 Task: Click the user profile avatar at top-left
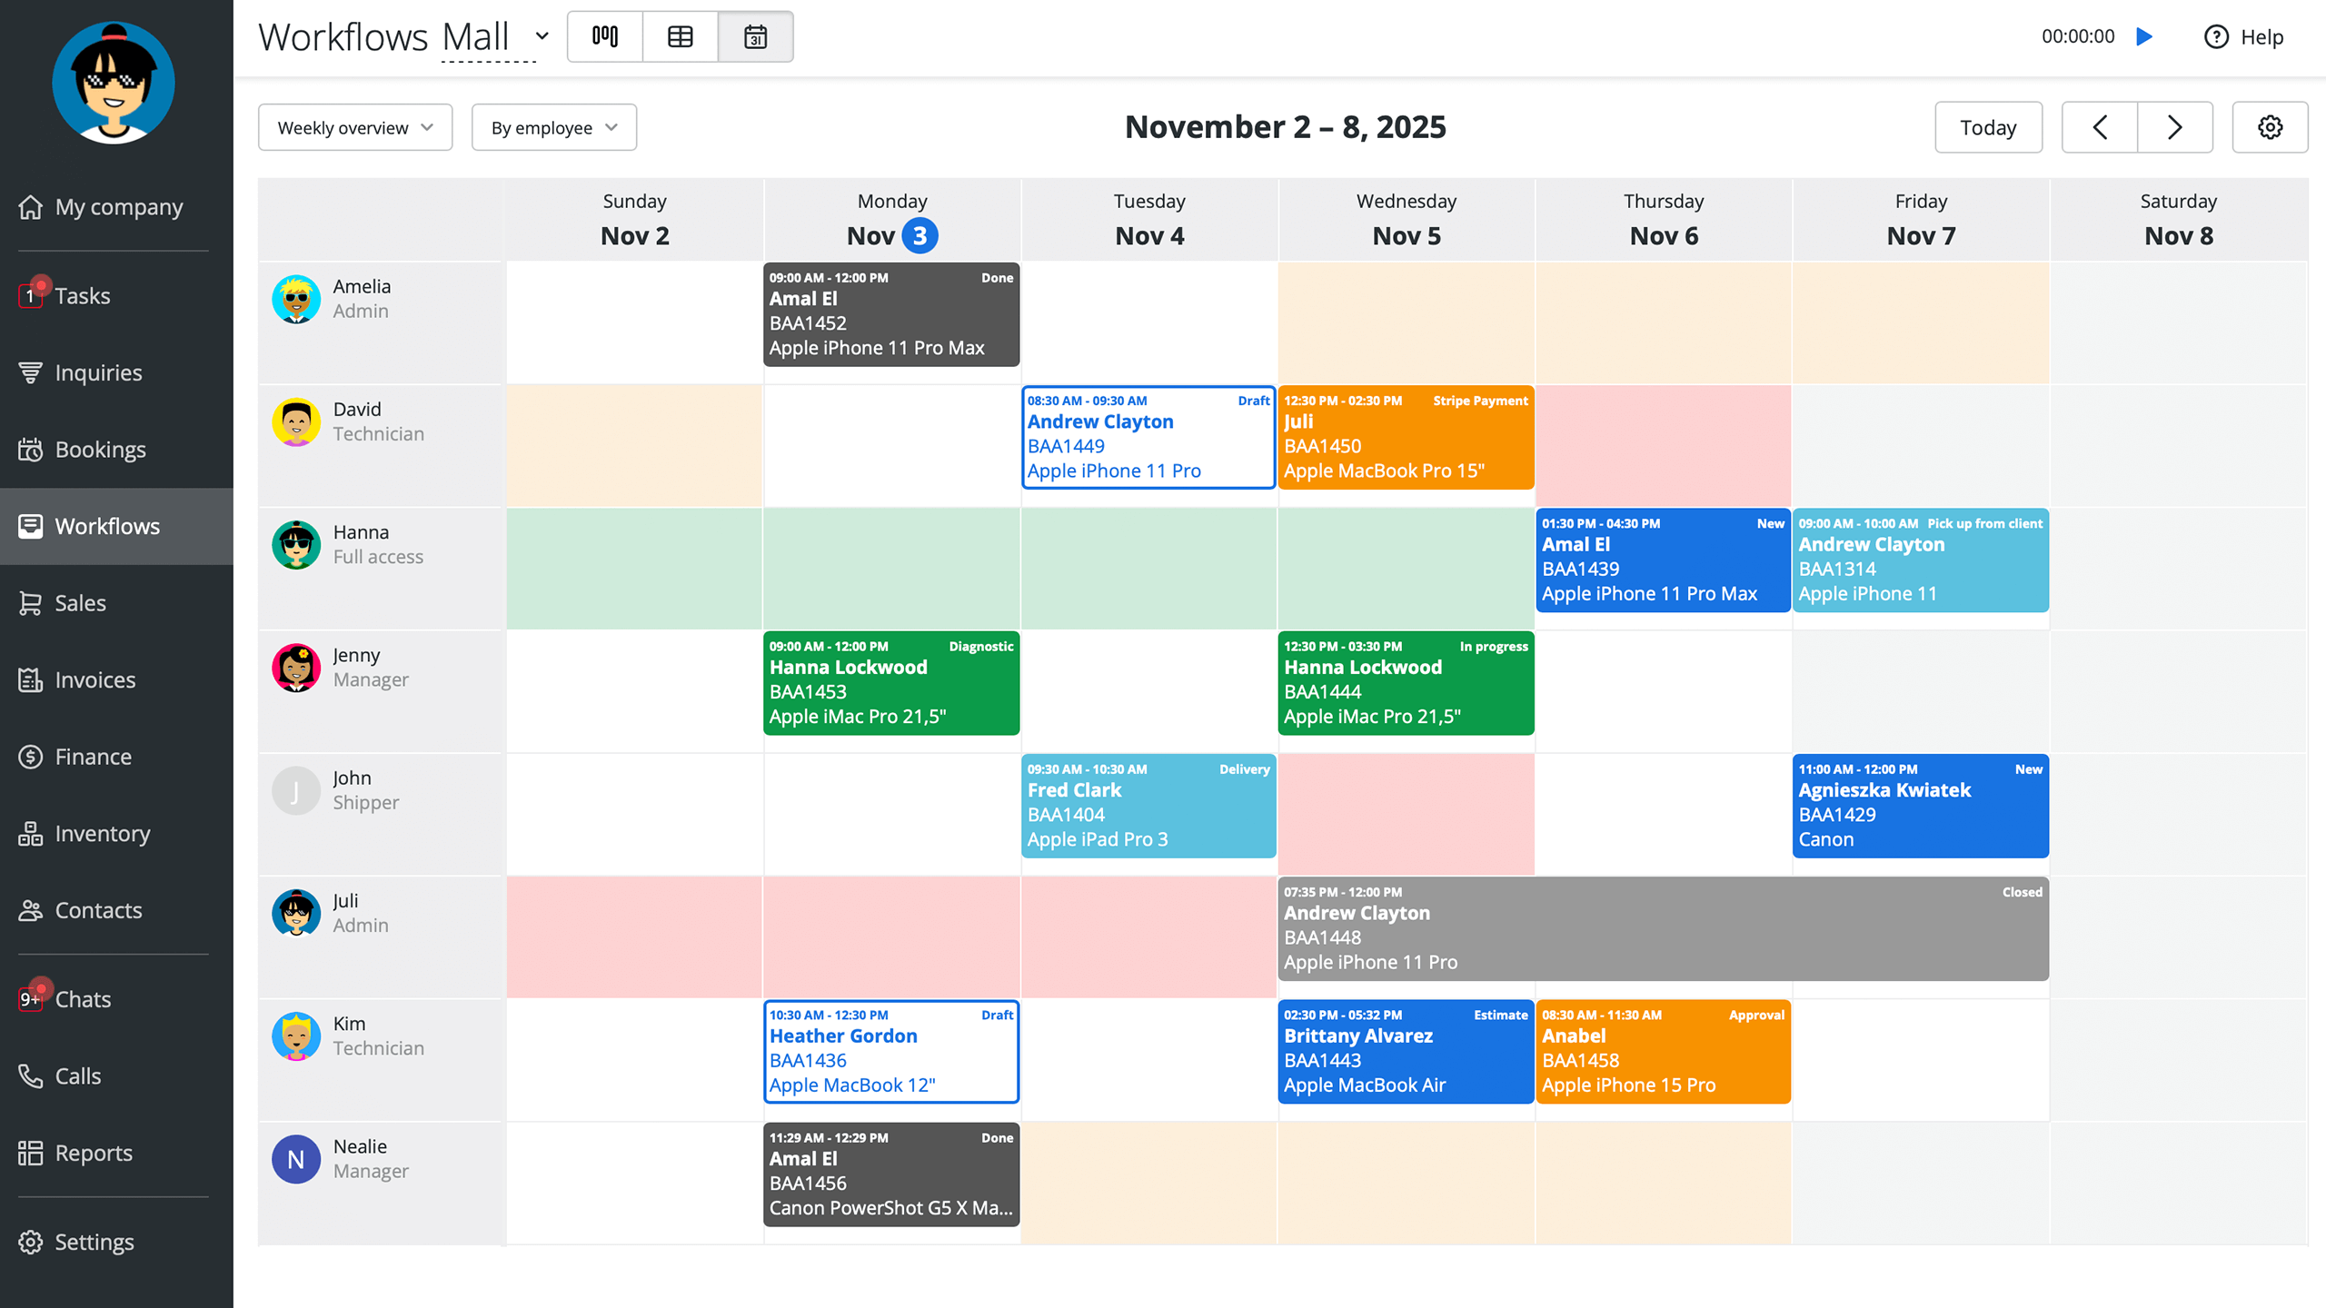click(x=114, y=84)
